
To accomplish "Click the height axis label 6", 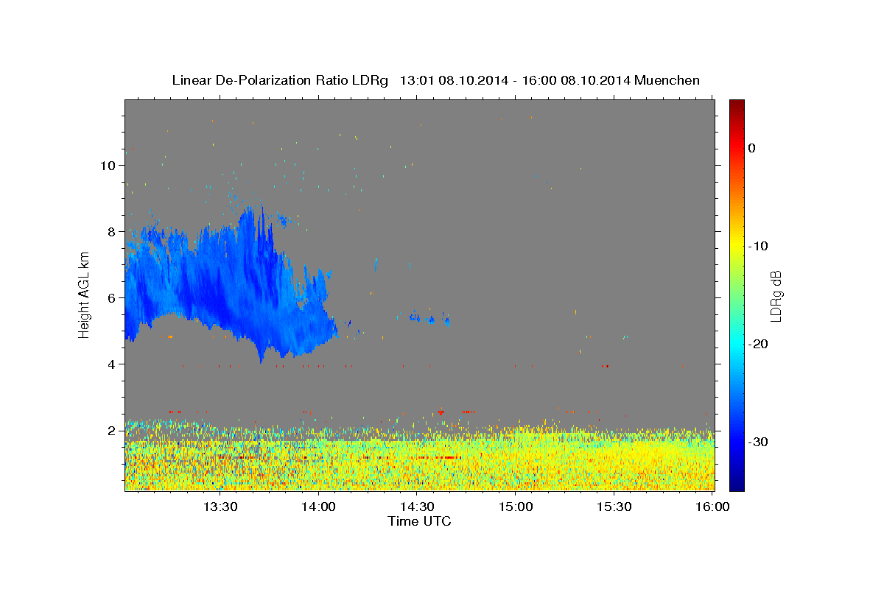I will [x=111, y=297].
